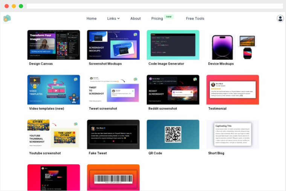Open the Youtube screenshot thumbnail
This screenshot has height=191, width=286.
point(54,134)
